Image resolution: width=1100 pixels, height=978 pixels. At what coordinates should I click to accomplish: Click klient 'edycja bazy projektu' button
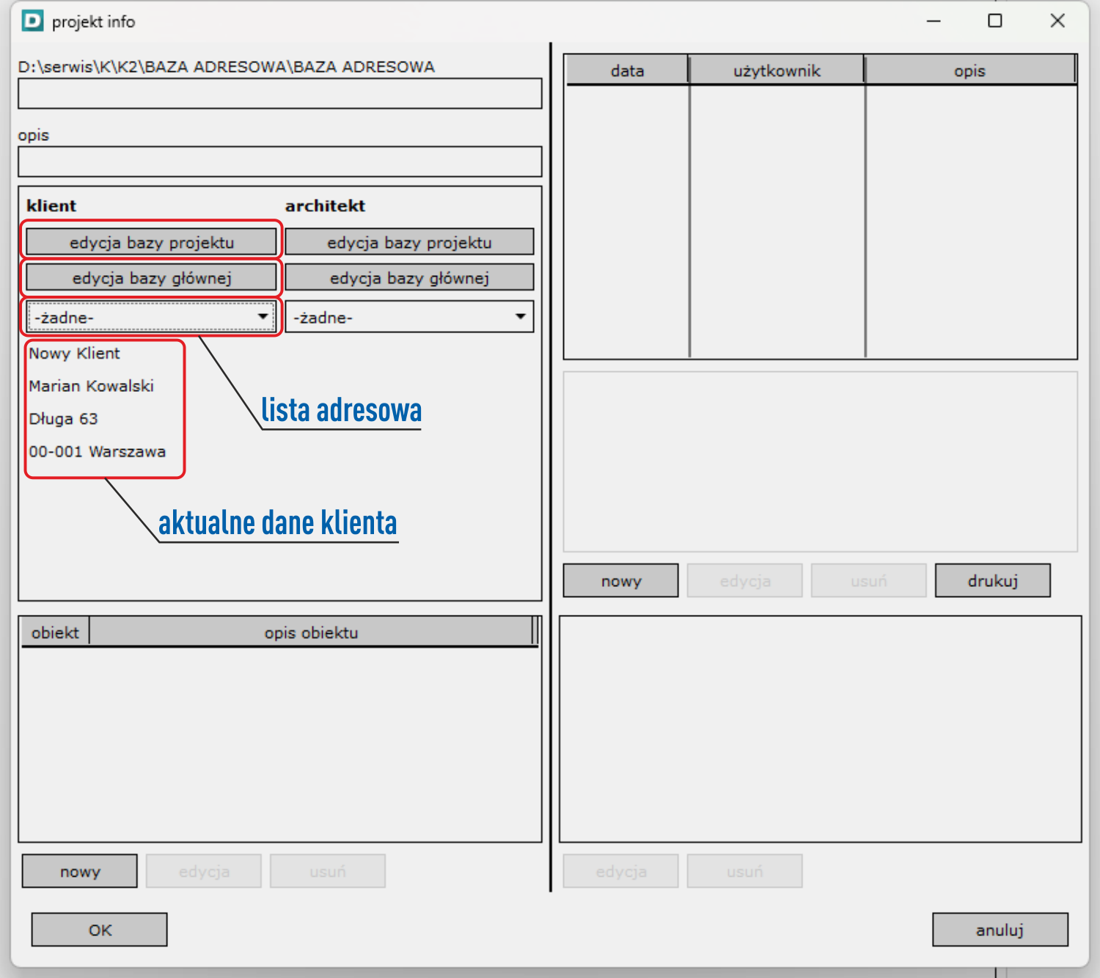151,242
